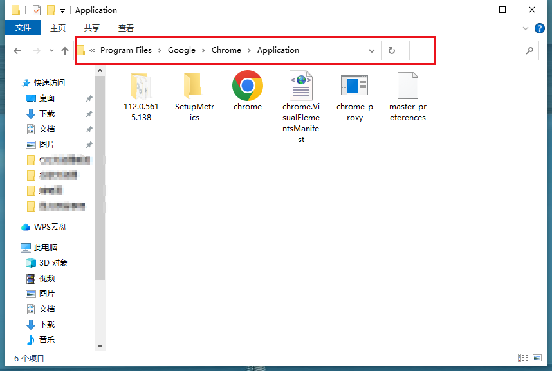The image size is (552, 371).
Task: Navigate to Program Files in breadcrumb
Action: tap(126, 50)
